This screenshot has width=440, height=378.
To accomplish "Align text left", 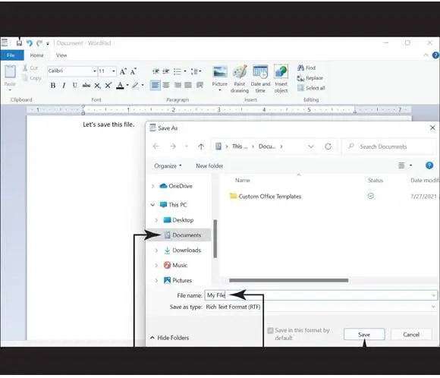I will pos(156,85).
